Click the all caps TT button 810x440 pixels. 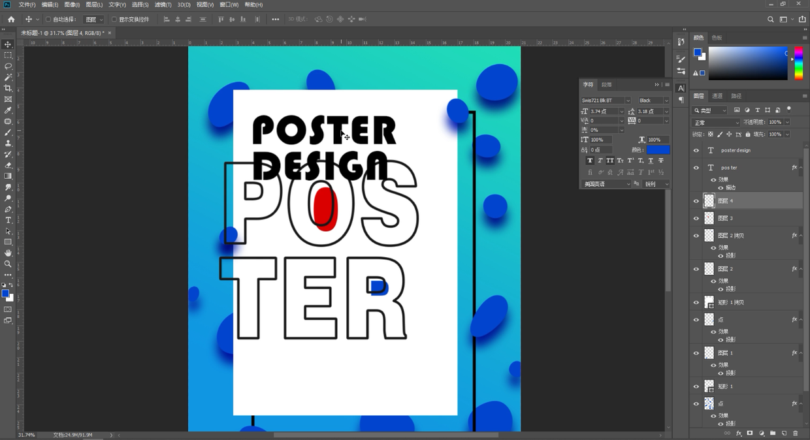pyautogui.click(x=610, y=161)
